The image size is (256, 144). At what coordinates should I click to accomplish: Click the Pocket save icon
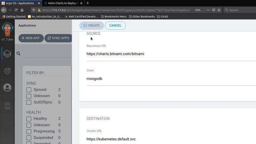214,10
